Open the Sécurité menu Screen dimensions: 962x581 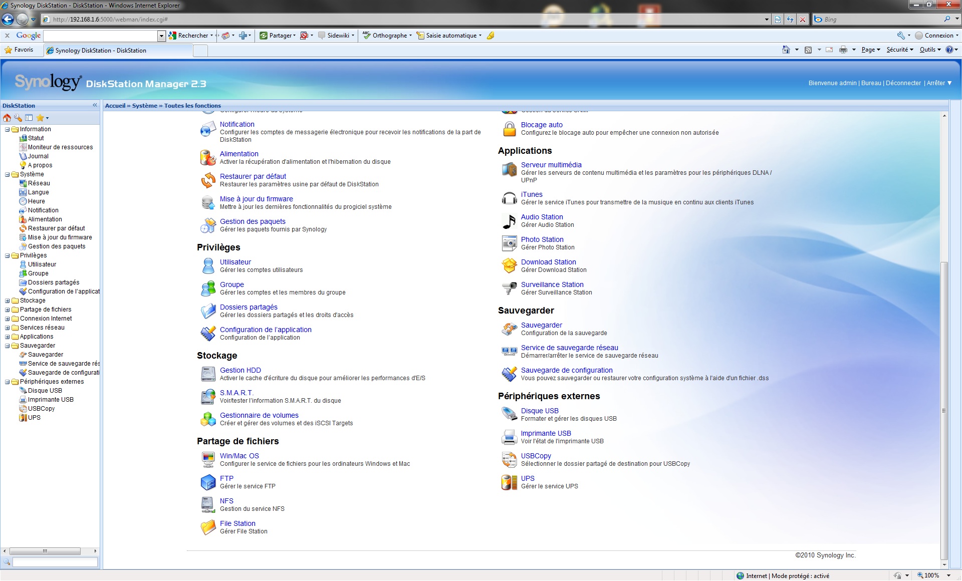(x=900, y=50)
